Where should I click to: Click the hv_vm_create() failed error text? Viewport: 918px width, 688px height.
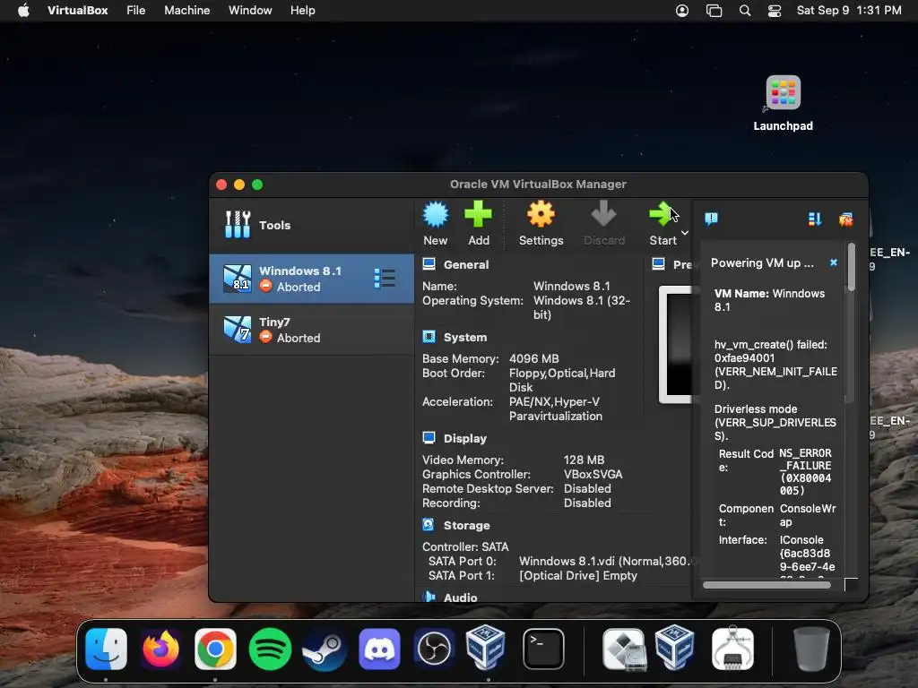[775, 365]
